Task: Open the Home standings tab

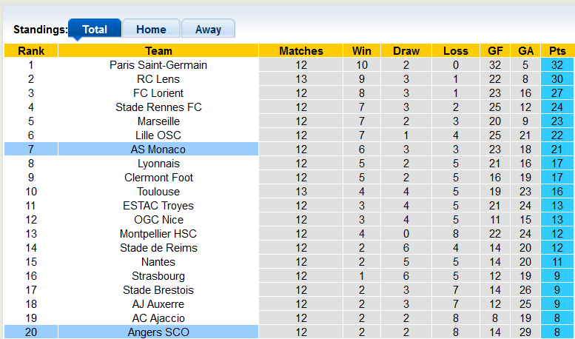Action: (x=151, y=30)
